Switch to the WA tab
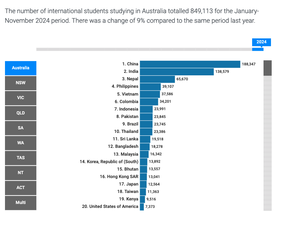Viewport: 282px width, 247px height. tap(21, 143)
